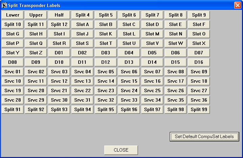
Task: Choose the Srvc 18 label
Action: (199, 81)
